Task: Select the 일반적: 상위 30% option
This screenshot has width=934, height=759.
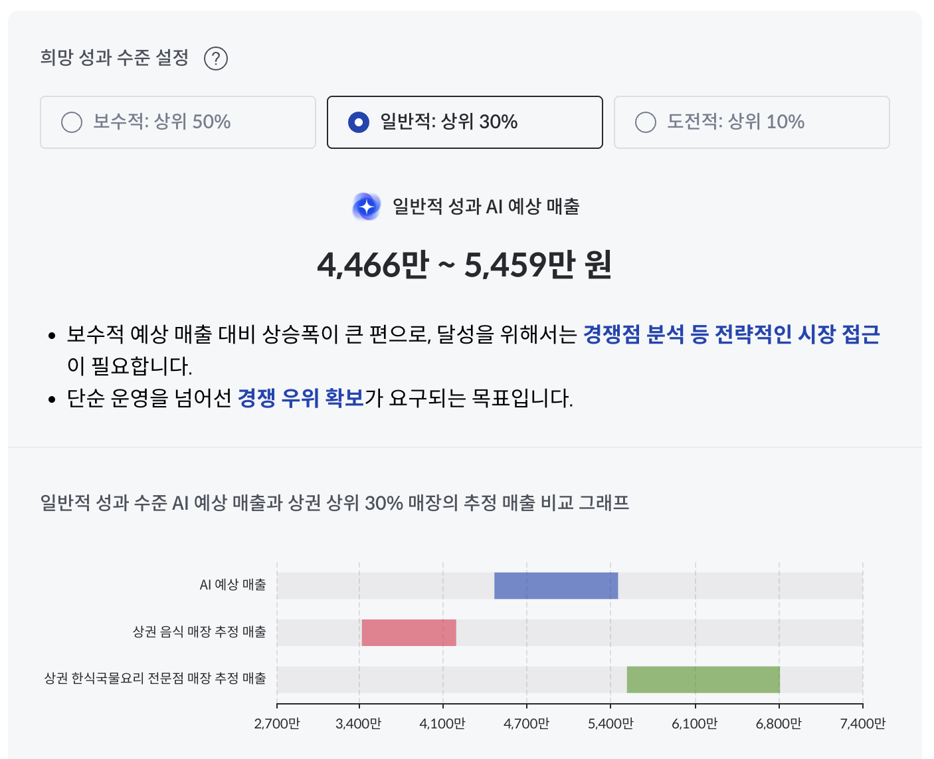Action: 464,122
